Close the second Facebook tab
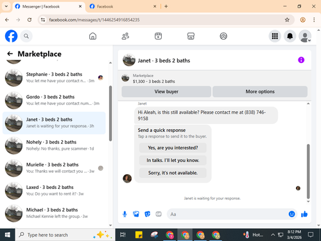 coord(155,6)
